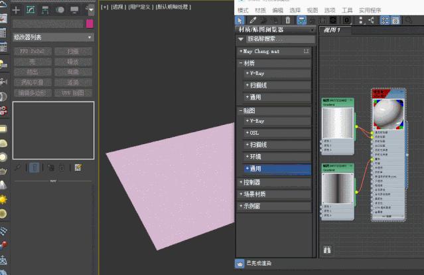
Task: Select the arrow Select Tool
Action: coord(240,21)
